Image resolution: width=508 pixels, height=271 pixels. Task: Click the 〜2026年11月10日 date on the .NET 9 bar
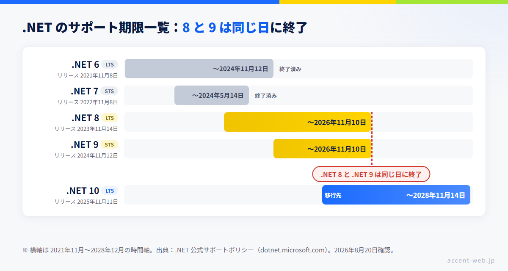click(x=337, y=149)
